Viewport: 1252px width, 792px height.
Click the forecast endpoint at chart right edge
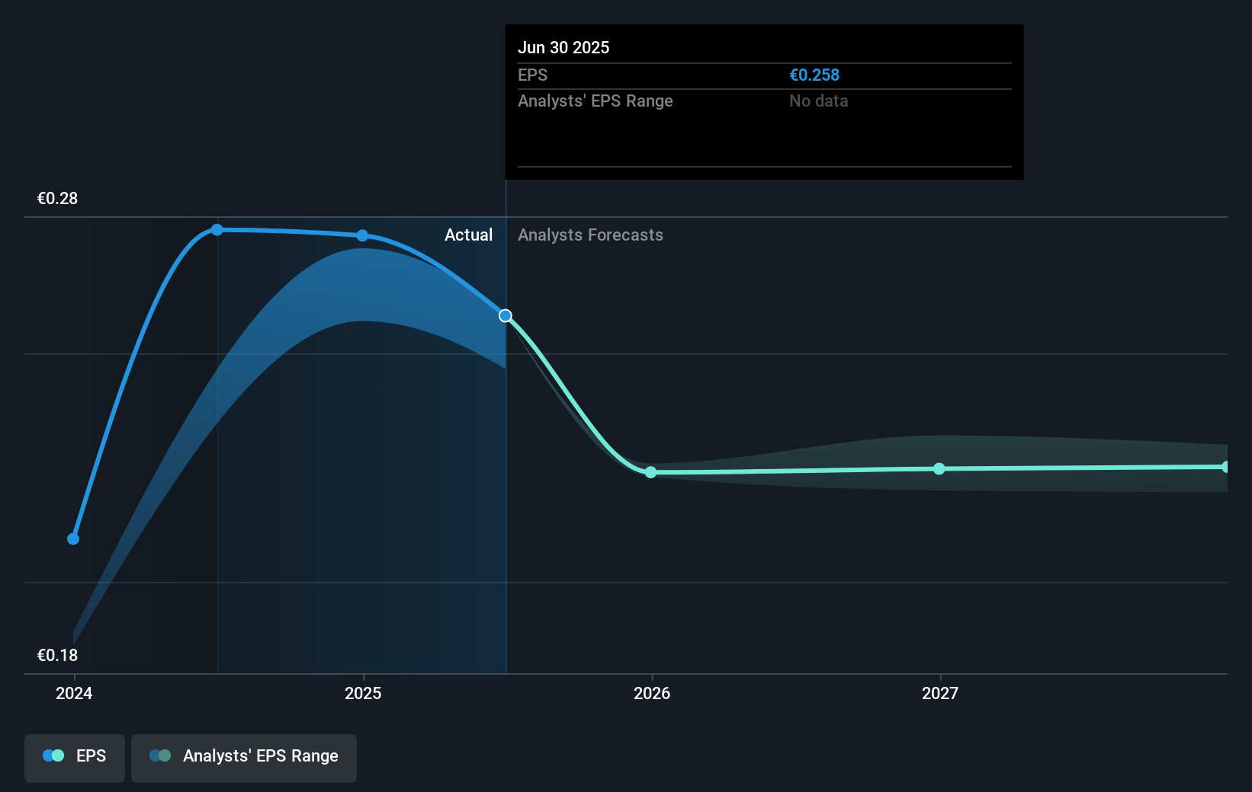tap(1226, 466)
